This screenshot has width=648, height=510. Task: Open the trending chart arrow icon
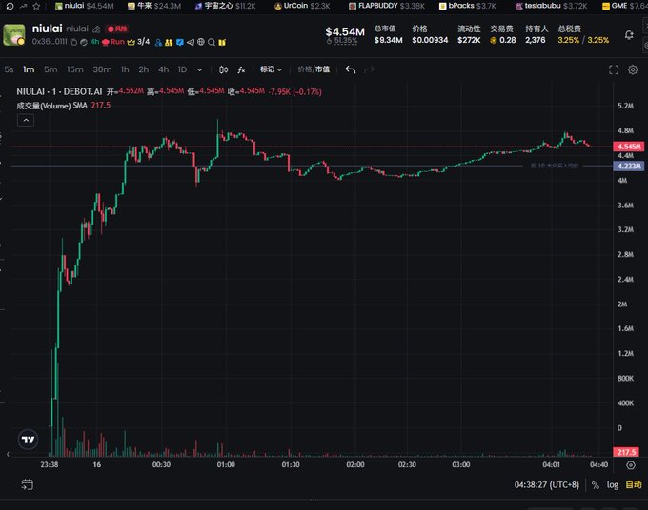click(23, 6)
